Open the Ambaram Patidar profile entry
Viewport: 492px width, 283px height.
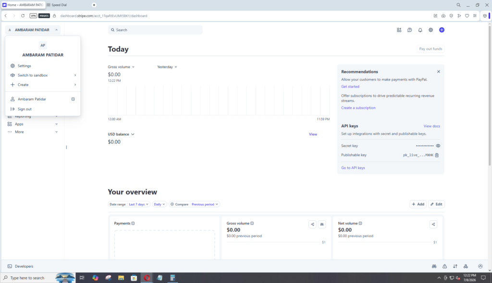point(43,99)
